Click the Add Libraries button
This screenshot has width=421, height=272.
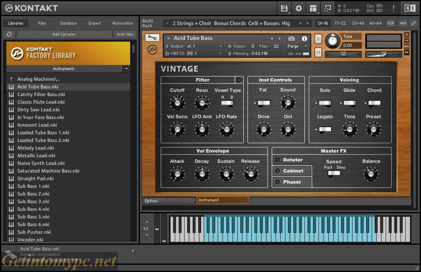[64, 34]
